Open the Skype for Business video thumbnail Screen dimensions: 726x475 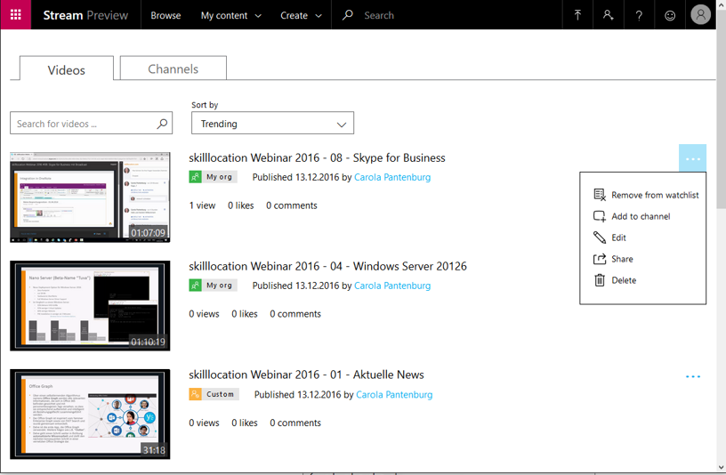coord(90,197)
